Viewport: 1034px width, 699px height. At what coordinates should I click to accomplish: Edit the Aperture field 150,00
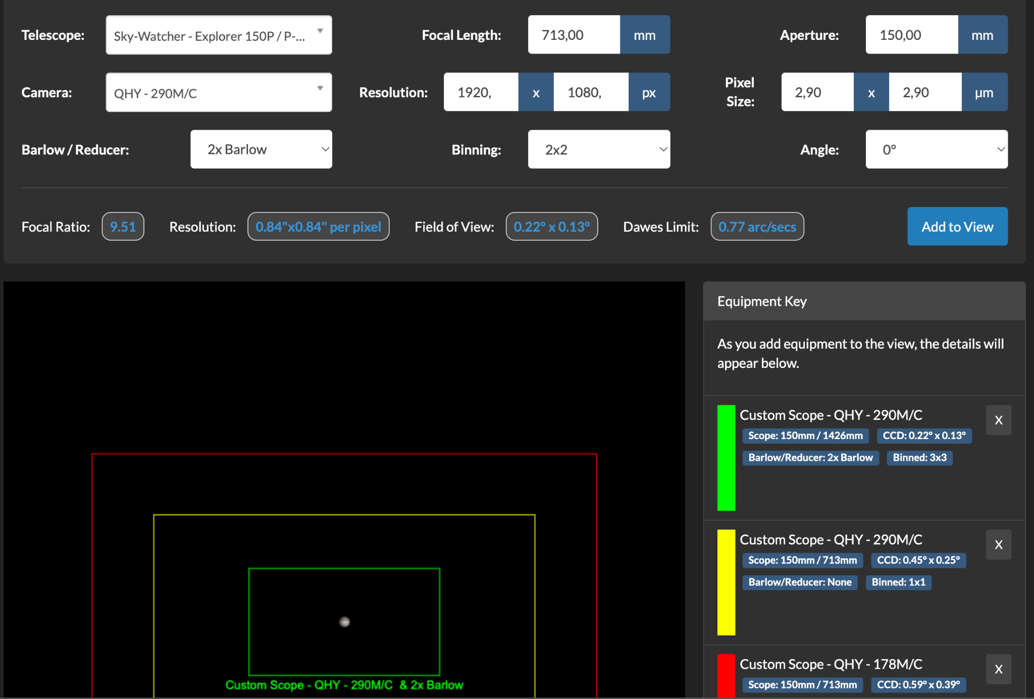912,35
